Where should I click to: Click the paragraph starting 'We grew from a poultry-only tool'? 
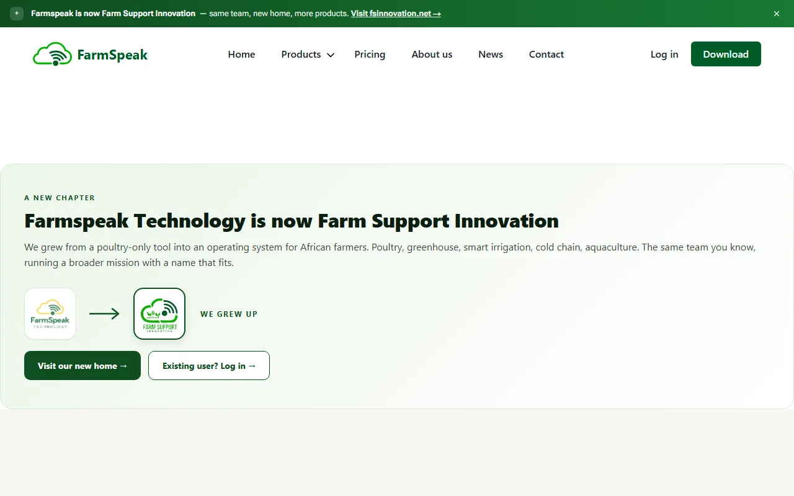pos(390,255)
